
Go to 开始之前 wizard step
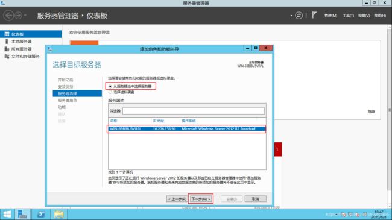pos(66,80)
